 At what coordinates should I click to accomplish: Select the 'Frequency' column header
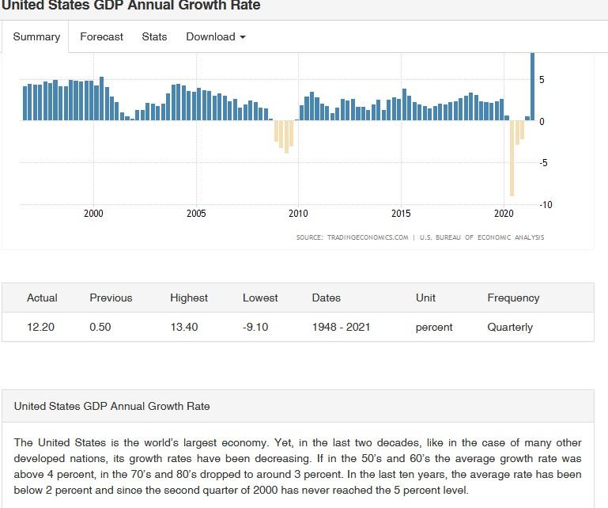click(x=513, y=298)
